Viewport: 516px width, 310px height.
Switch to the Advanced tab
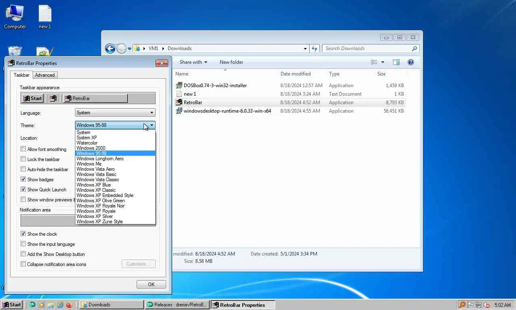click(x=45, y=75)
